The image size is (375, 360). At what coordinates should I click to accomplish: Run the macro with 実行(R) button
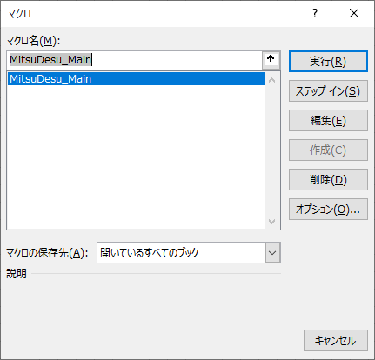pos(328,62)
